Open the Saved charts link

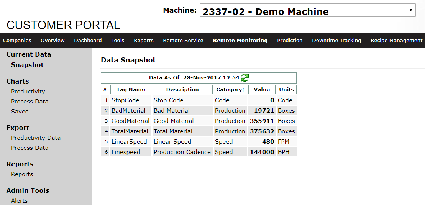pos(20,111)
